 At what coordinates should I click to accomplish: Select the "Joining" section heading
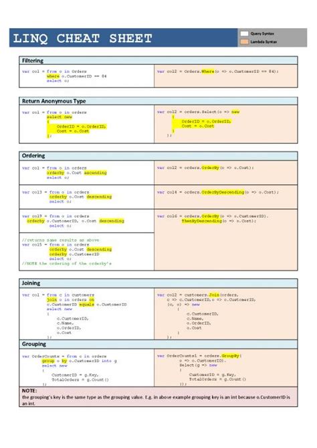[31, 283]
